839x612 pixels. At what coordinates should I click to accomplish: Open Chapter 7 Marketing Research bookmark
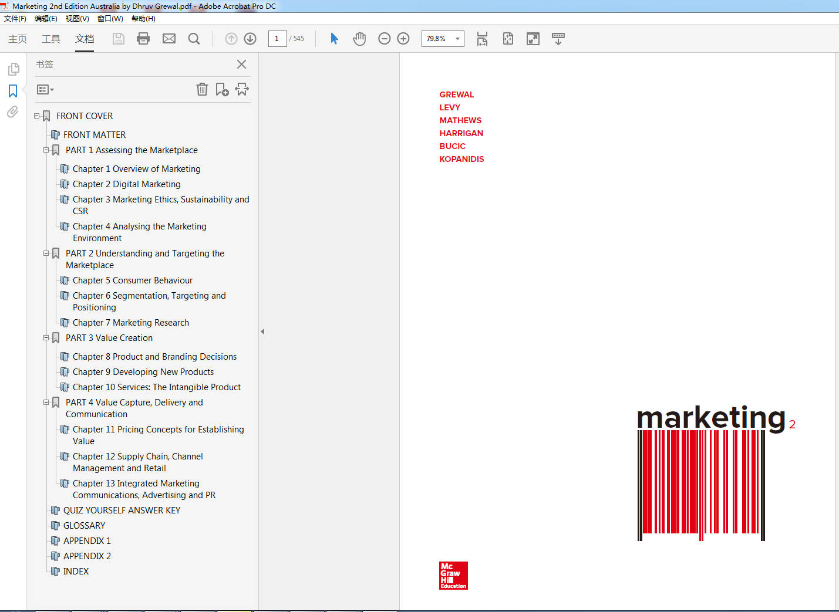131,323
